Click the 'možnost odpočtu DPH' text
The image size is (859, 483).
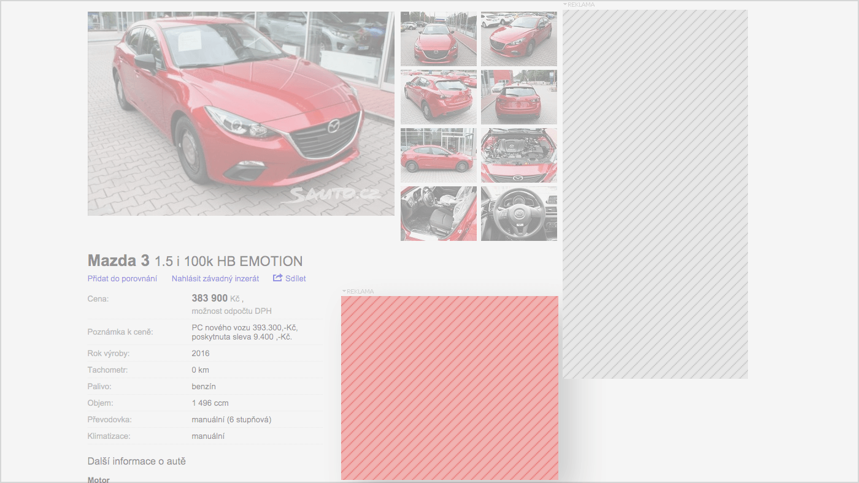coord(232,311)
